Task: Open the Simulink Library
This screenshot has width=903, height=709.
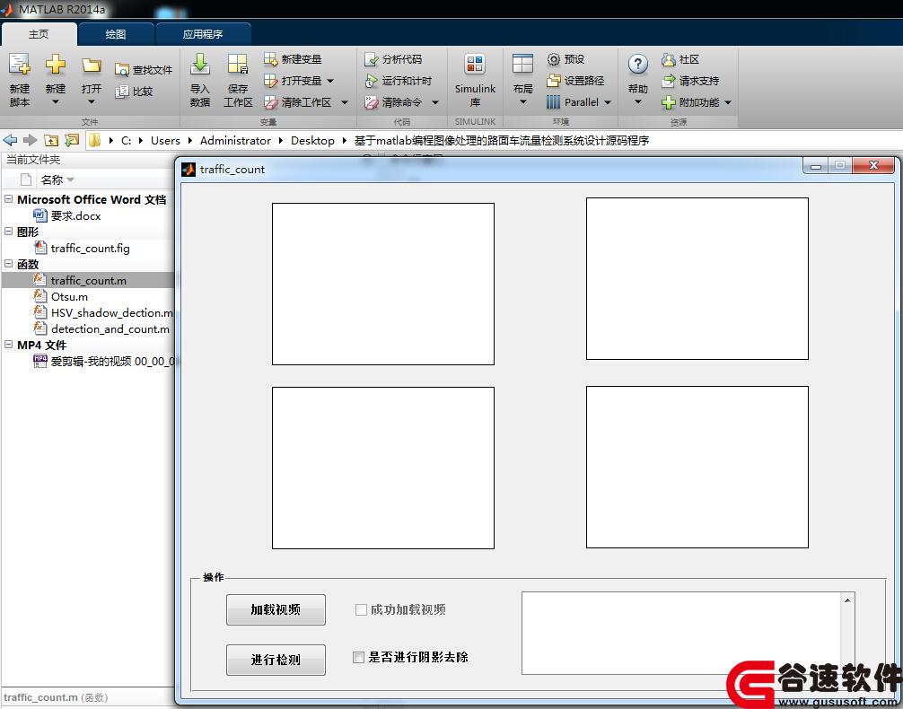Action: coord(475,80)
